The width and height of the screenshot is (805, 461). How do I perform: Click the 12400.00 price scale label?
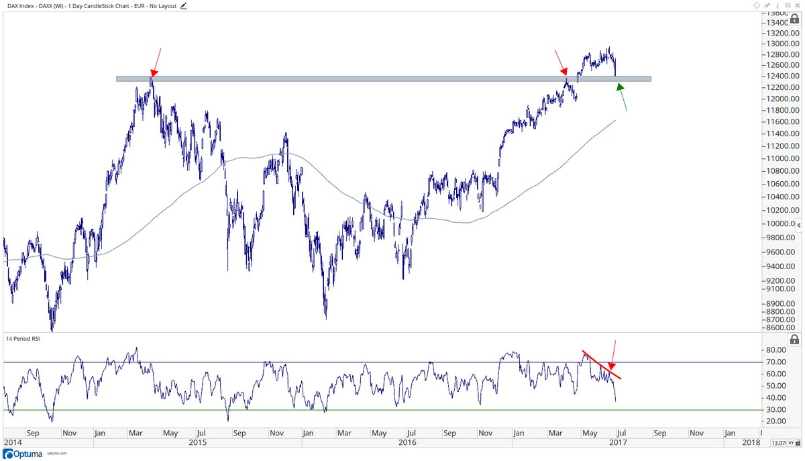pyautogui.click(x=783, y=76)
